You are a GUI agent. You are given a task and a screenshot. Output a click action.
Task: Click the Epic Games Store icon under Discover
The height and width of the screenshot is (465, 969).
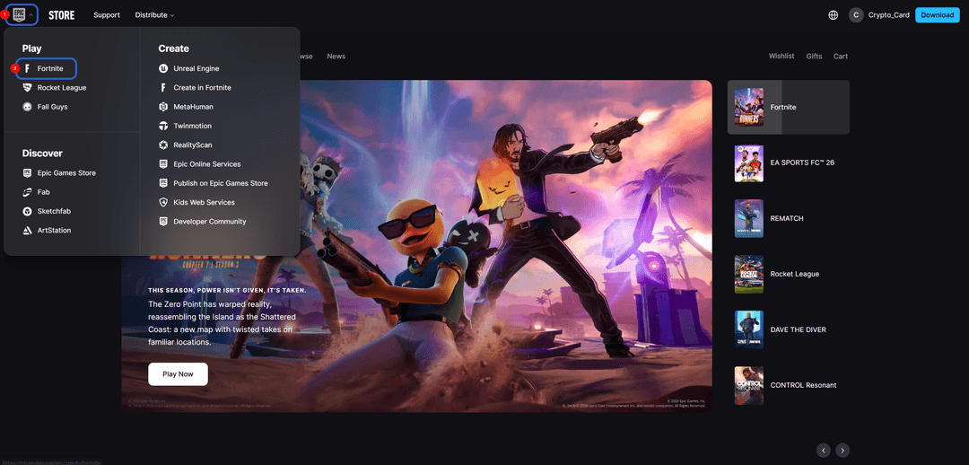[x=27, y=173]
